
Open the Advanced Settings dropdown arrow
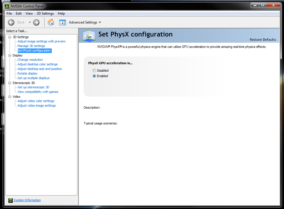click(x=100, y=22)
